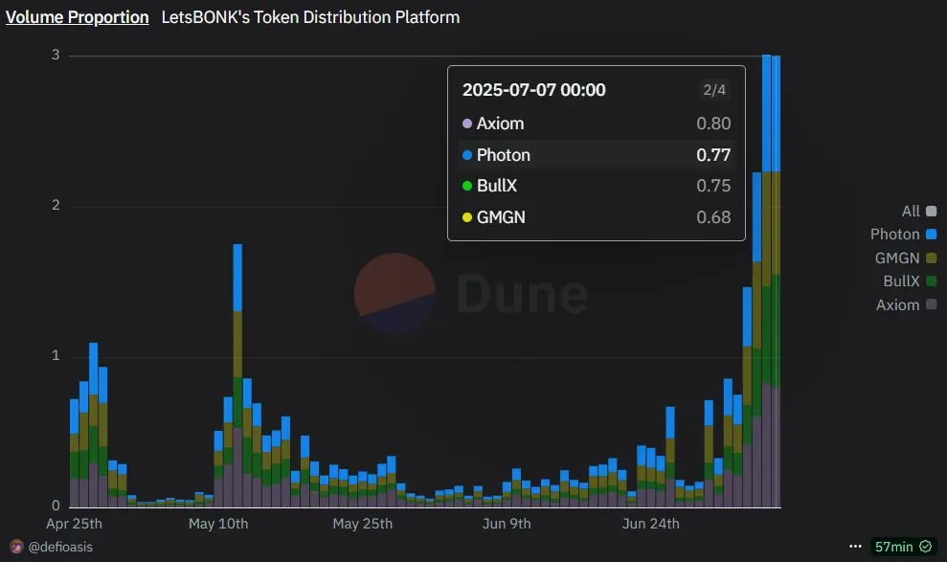Select the Axiom row in tooltip

point(597,124)
